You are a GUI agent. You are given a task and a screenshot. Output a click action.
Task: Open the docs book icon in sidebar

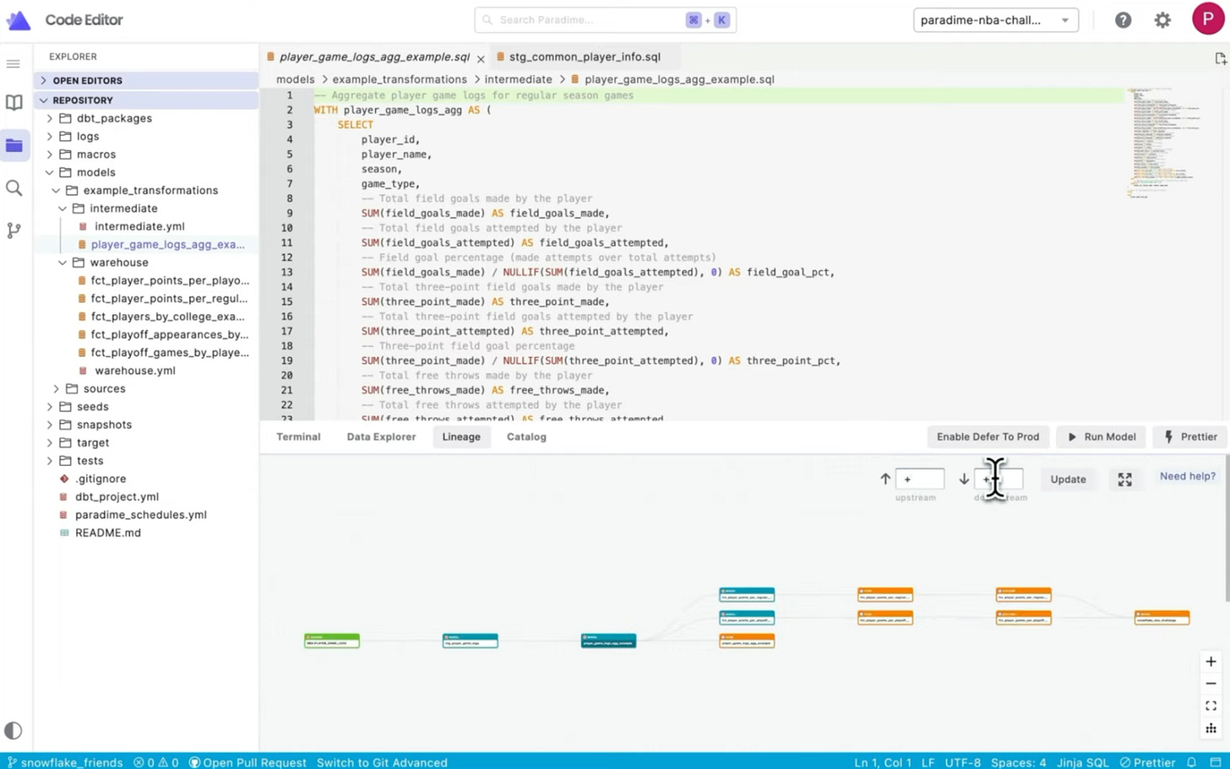(14, 103)
